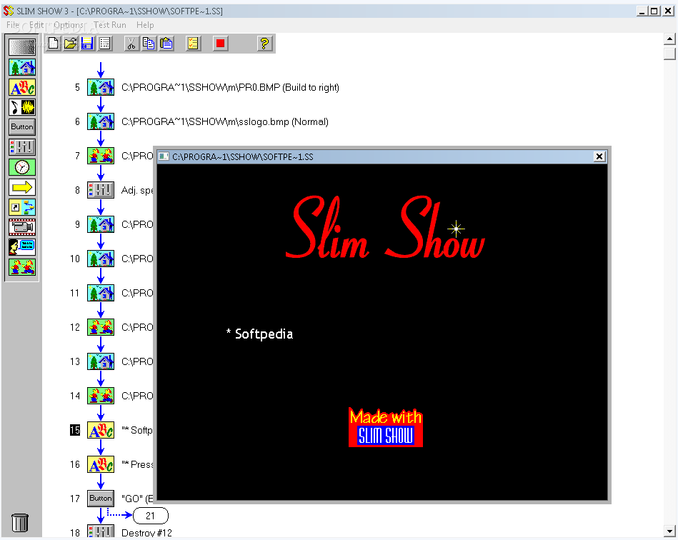
Task: Select the settings sliders tool in palette
Action: coord(22,147)
